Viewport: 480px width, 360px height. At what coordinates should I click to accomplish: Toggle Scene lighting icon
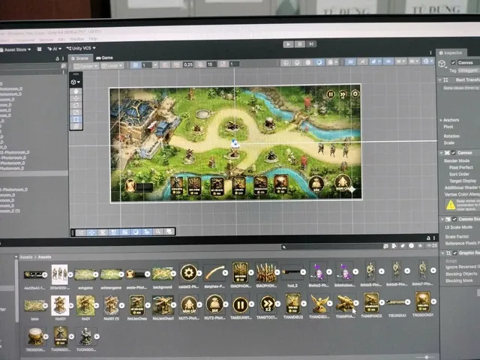[x=362, y=61]
